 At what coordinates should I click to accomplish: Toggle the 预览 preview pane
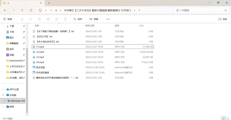click(x=223, y=19)
